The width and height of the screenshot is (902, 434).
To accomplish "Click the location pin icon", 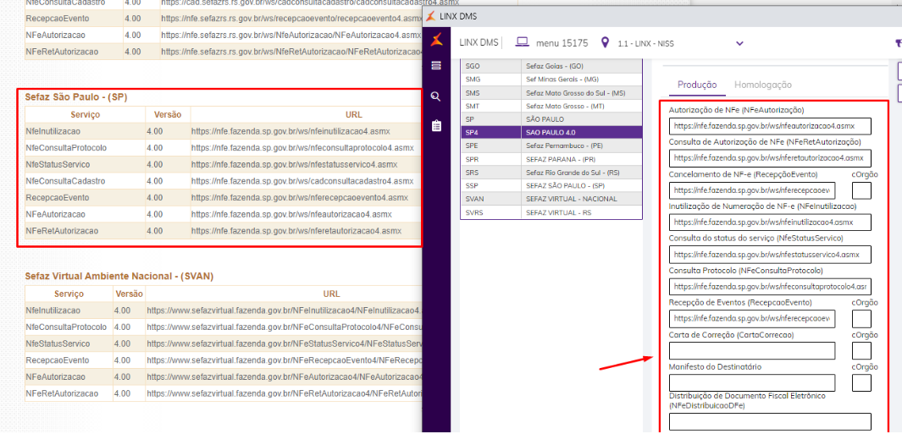I will click(x=604, y=42).
